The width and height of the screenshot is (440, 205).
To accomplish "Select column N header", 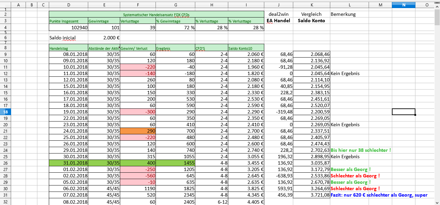I will (403, 5).
